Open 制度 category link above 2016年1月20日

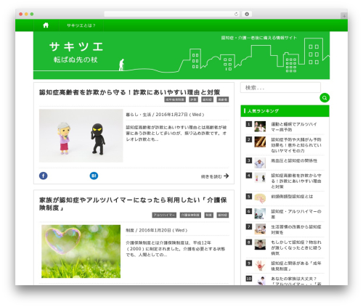130,230
